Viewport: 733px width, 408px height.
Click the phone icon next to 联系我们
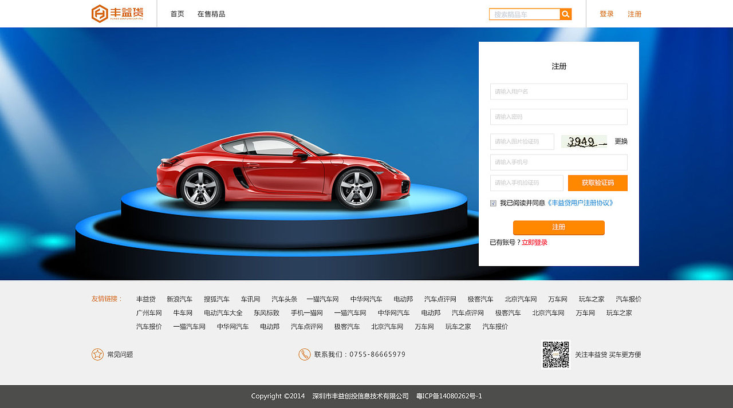304,354
